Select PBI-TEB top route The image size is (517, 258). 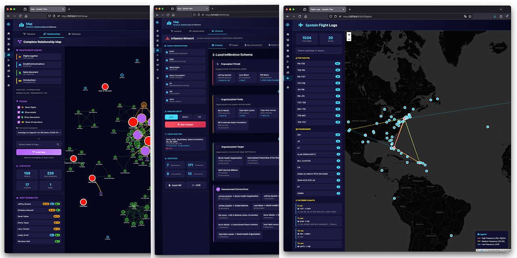coord(318,64)
